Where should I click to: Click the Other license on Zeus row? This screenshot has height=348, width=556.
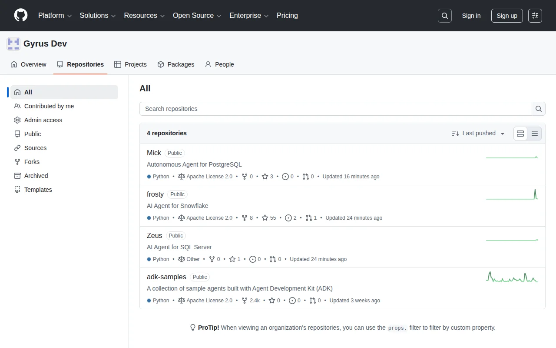point(189,259)
